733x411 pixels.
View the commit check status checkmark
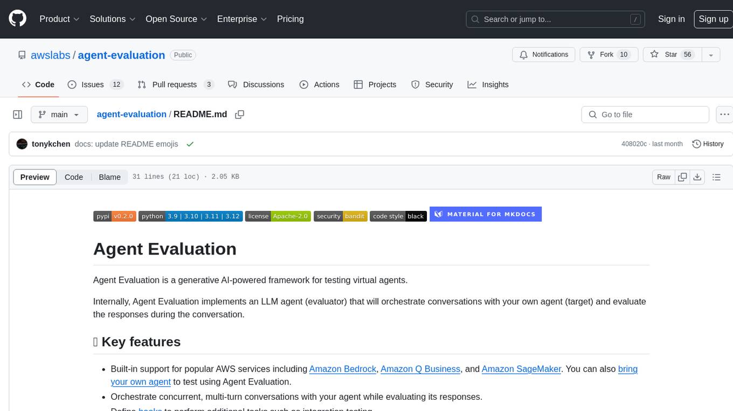pyautogui.click(x=190, y=144)
